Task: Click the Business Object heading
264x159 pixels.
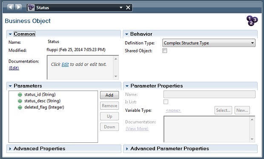Action: click(x=28, y=21)
